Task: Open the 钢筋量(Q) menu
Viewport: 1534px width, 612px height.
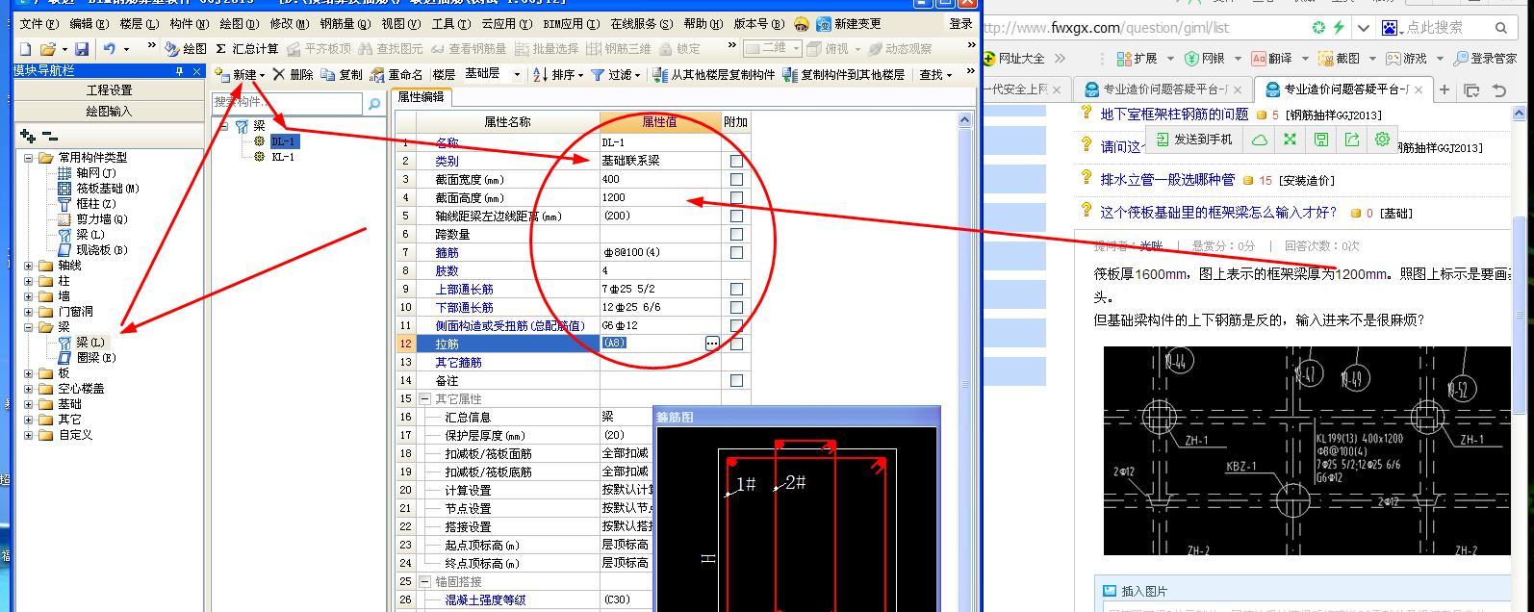Action: click(x=345, y=24)
